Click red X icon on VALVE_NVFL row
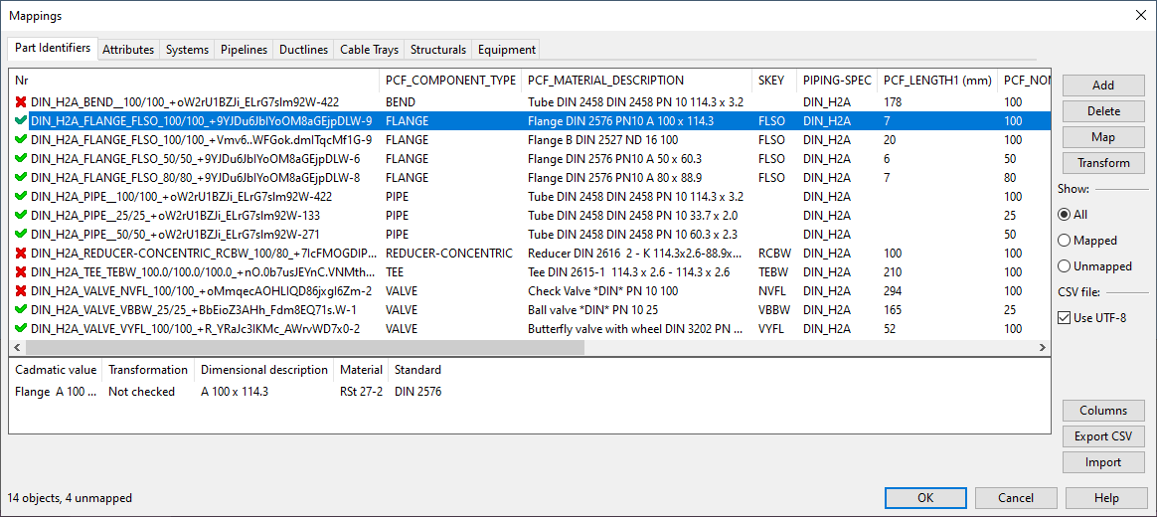 tap(21, 291)
